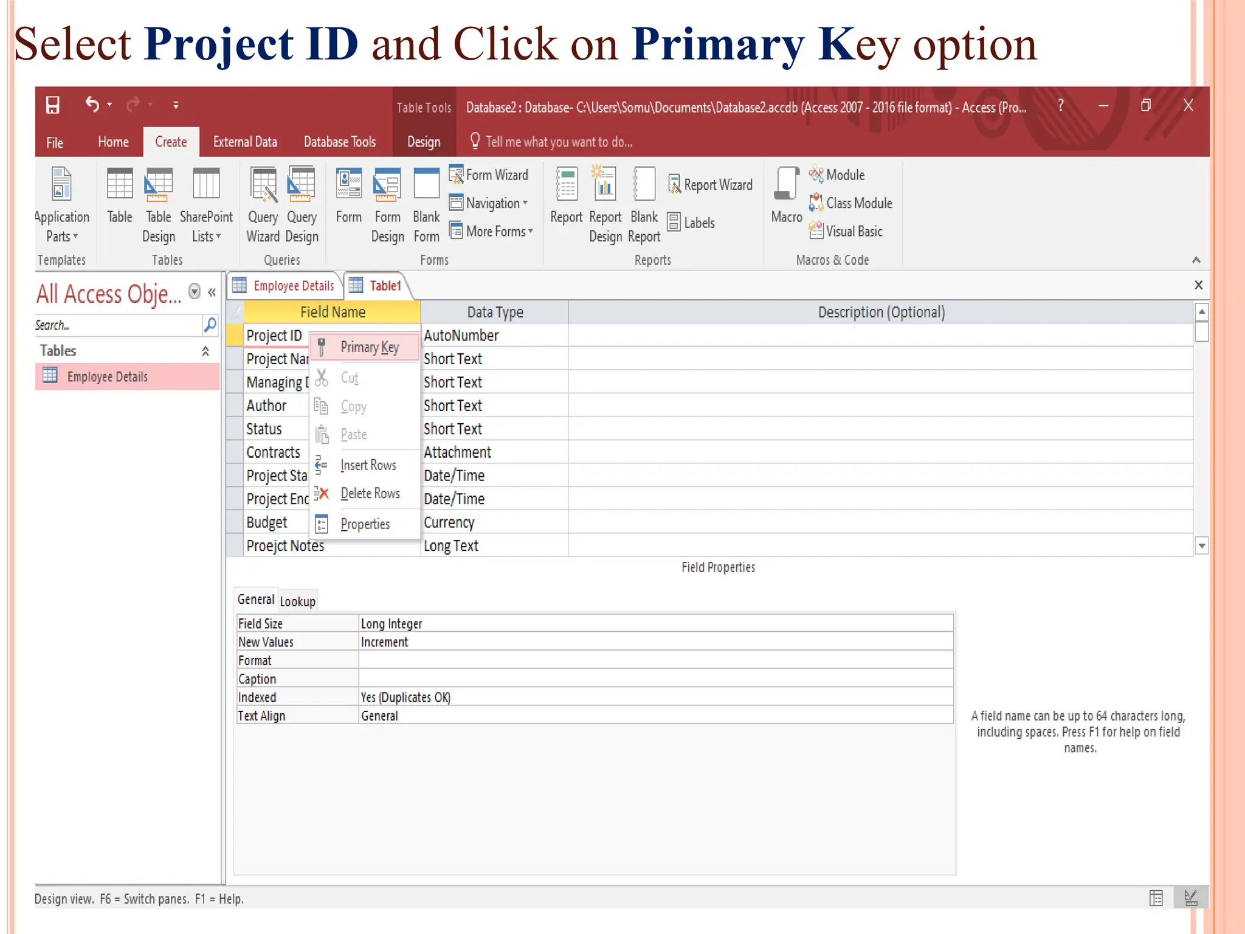This screenshot has height=934, width=1245.
Task: Launch the Query Wizard
Action: tap(263, 206)
